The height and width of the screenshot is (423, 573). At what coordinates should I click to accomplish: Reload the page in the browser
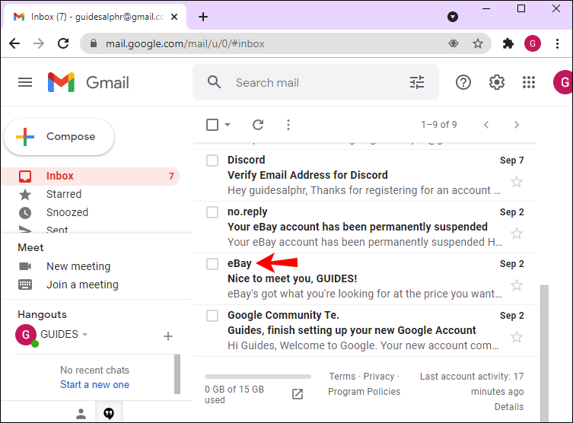pyautogui.click(x=63, y=43)
